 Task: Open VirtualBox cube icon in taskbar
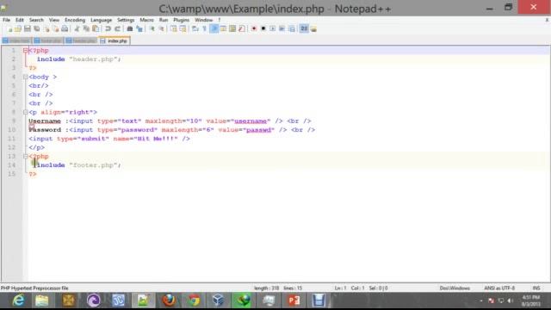click(x=218, y=301)
